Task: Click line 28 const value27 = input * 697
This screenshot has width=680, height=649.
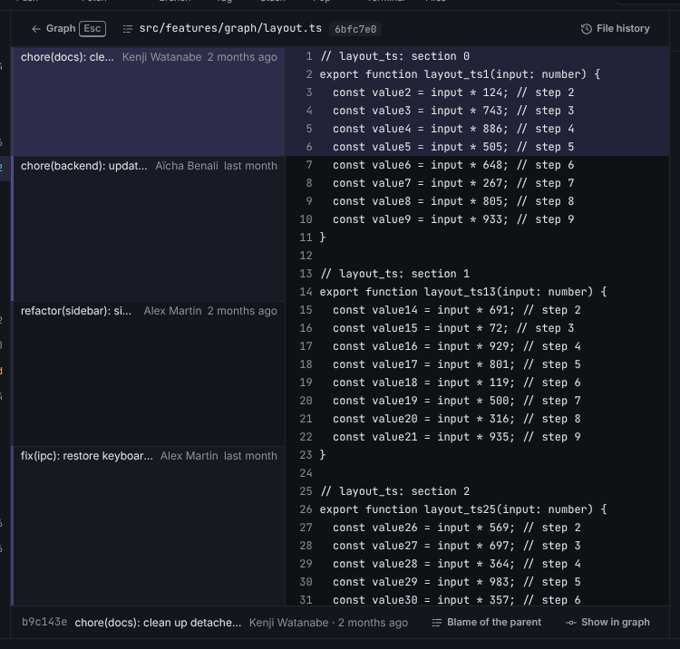Action: (457, 546)
